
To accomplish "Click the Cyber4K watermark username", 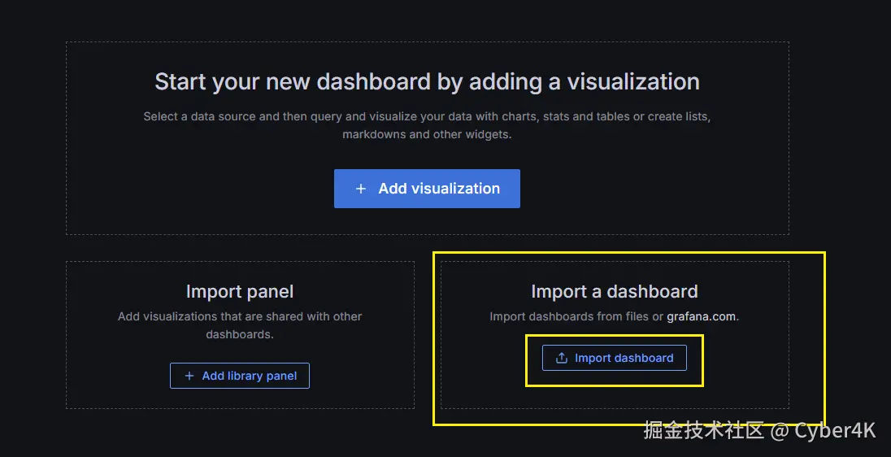I will tap(835, 430).
